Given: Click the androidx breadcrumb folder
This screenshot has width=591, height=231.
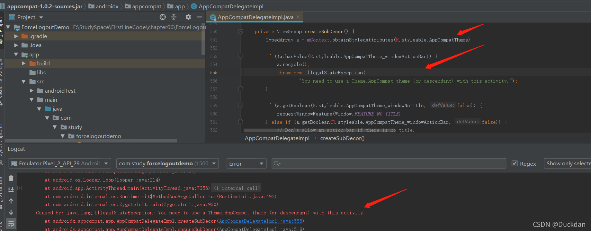Looking at the screenshot, I should [104, 6].
